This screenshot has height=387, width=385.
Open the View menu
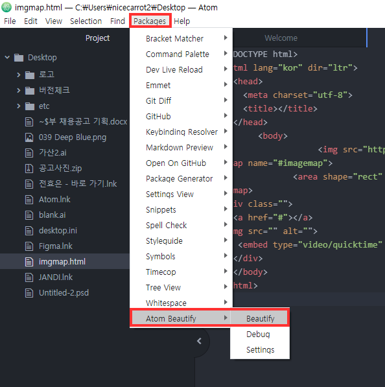point(54,21)
